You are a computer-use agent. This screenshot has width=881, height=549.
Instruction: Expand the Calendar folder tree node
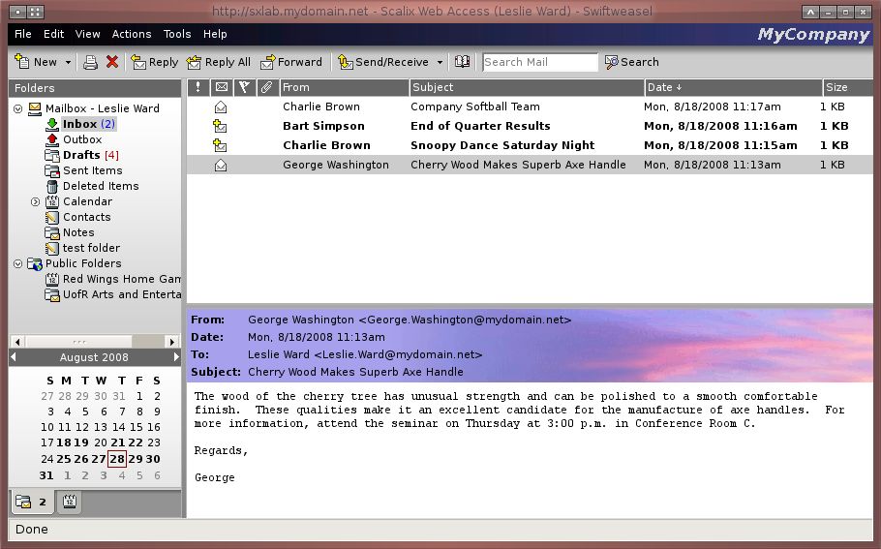click(36, 201)
